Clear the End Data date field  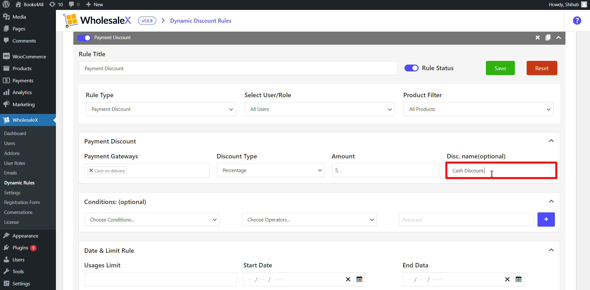pos(507,279)
